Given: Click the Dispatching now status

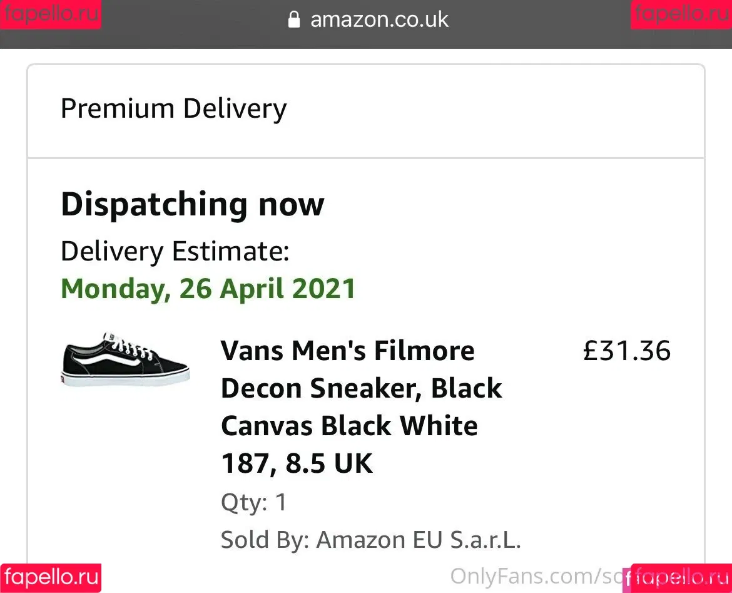Looking at the screenshot, I should 192,205.
